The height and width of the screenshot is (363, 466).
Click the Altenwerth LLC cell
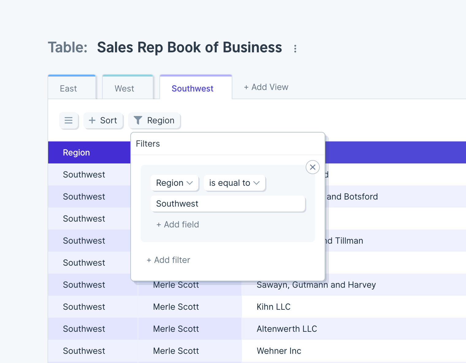(x=287, y=329)
